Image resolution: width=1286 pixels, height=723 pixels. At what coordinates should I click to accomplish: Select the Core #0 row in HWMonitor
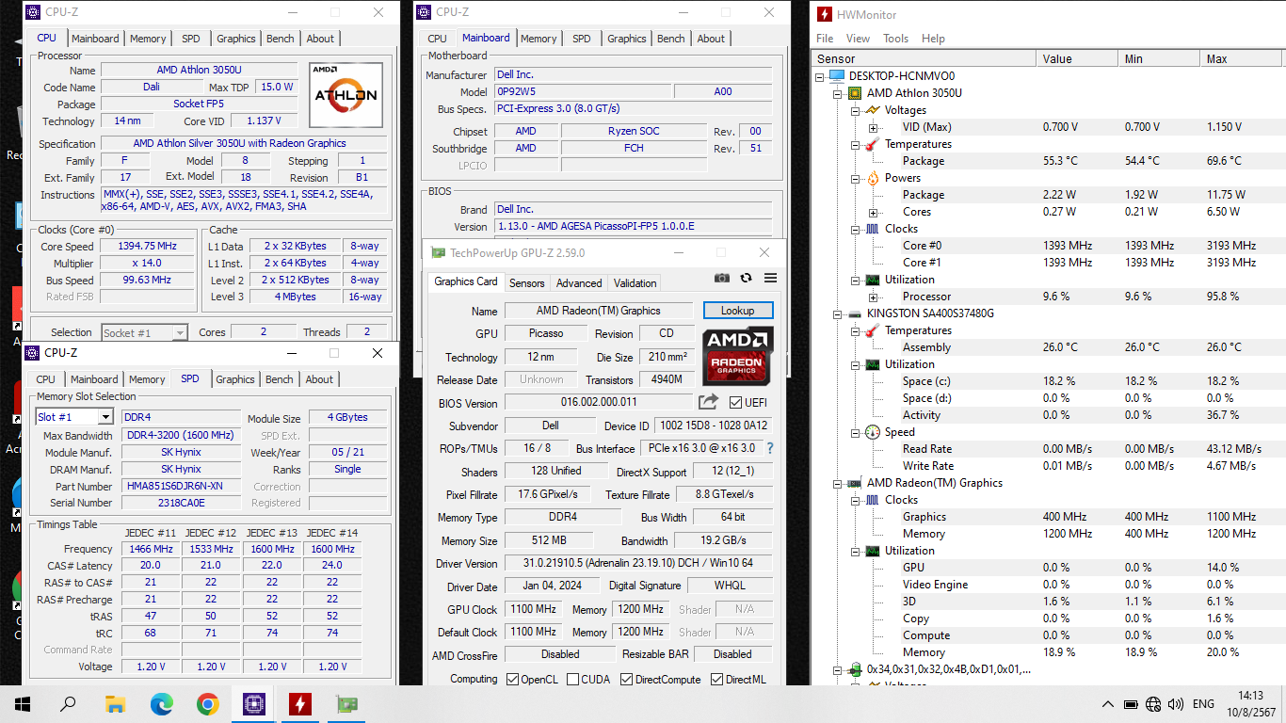pyautogui.click(x=1048, y=246)
